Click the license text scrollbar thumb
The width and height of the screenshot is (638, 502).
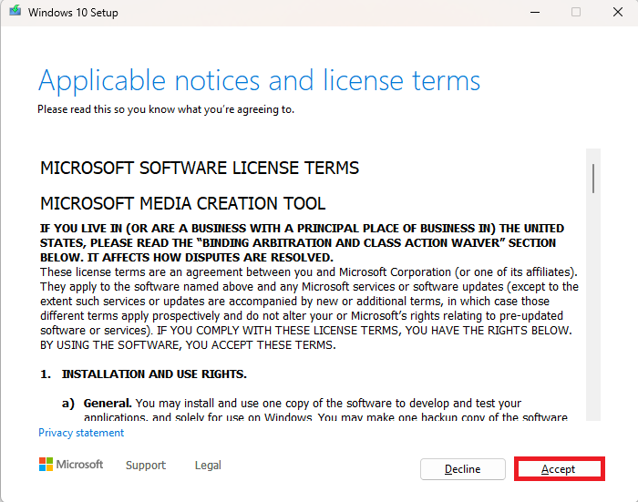593,179
